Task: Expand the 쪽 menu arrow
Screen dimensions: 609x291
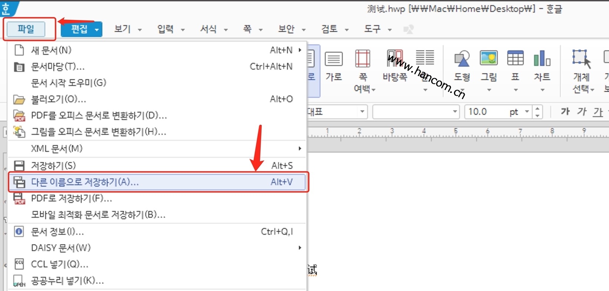Action: [260, 30]
